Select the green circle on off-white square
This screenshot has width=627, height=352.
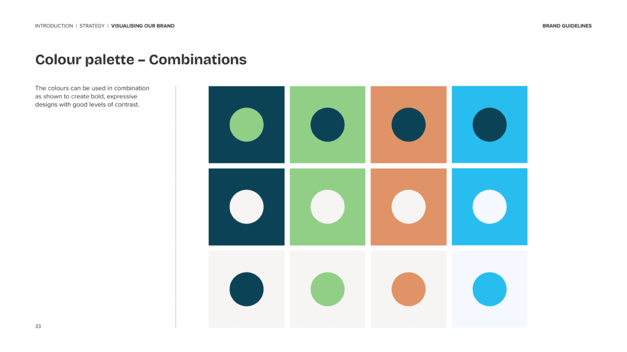coord(328,289)
